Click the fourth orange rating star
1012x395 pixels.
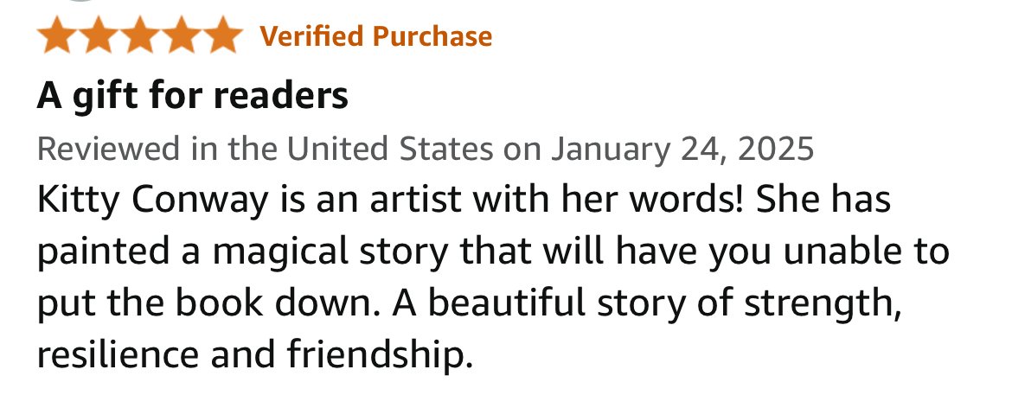(x=181, y=35)
